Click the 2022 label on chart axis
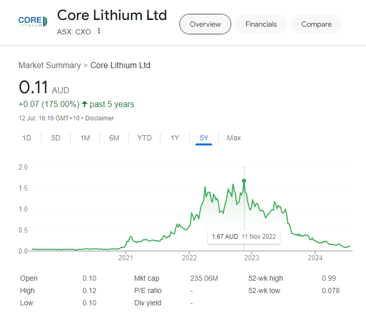The width and height of the screenshot is (366, 314). coord(189,258)
